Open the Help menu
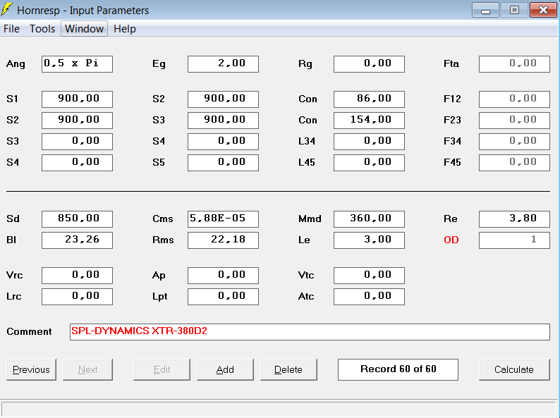 [125, 29]
